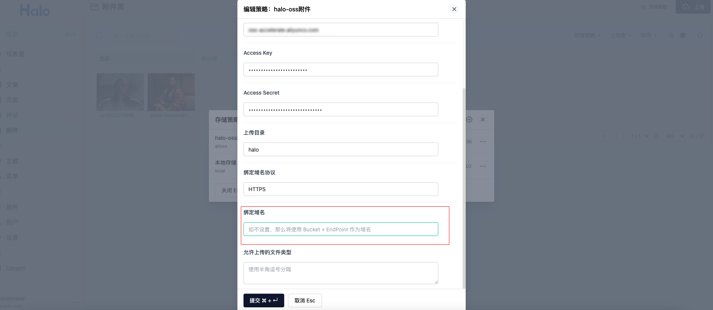Expand the 排序 sort dropdown
Image resolution: width=713 pixels, height=310 pixels.
pos(648,35)
